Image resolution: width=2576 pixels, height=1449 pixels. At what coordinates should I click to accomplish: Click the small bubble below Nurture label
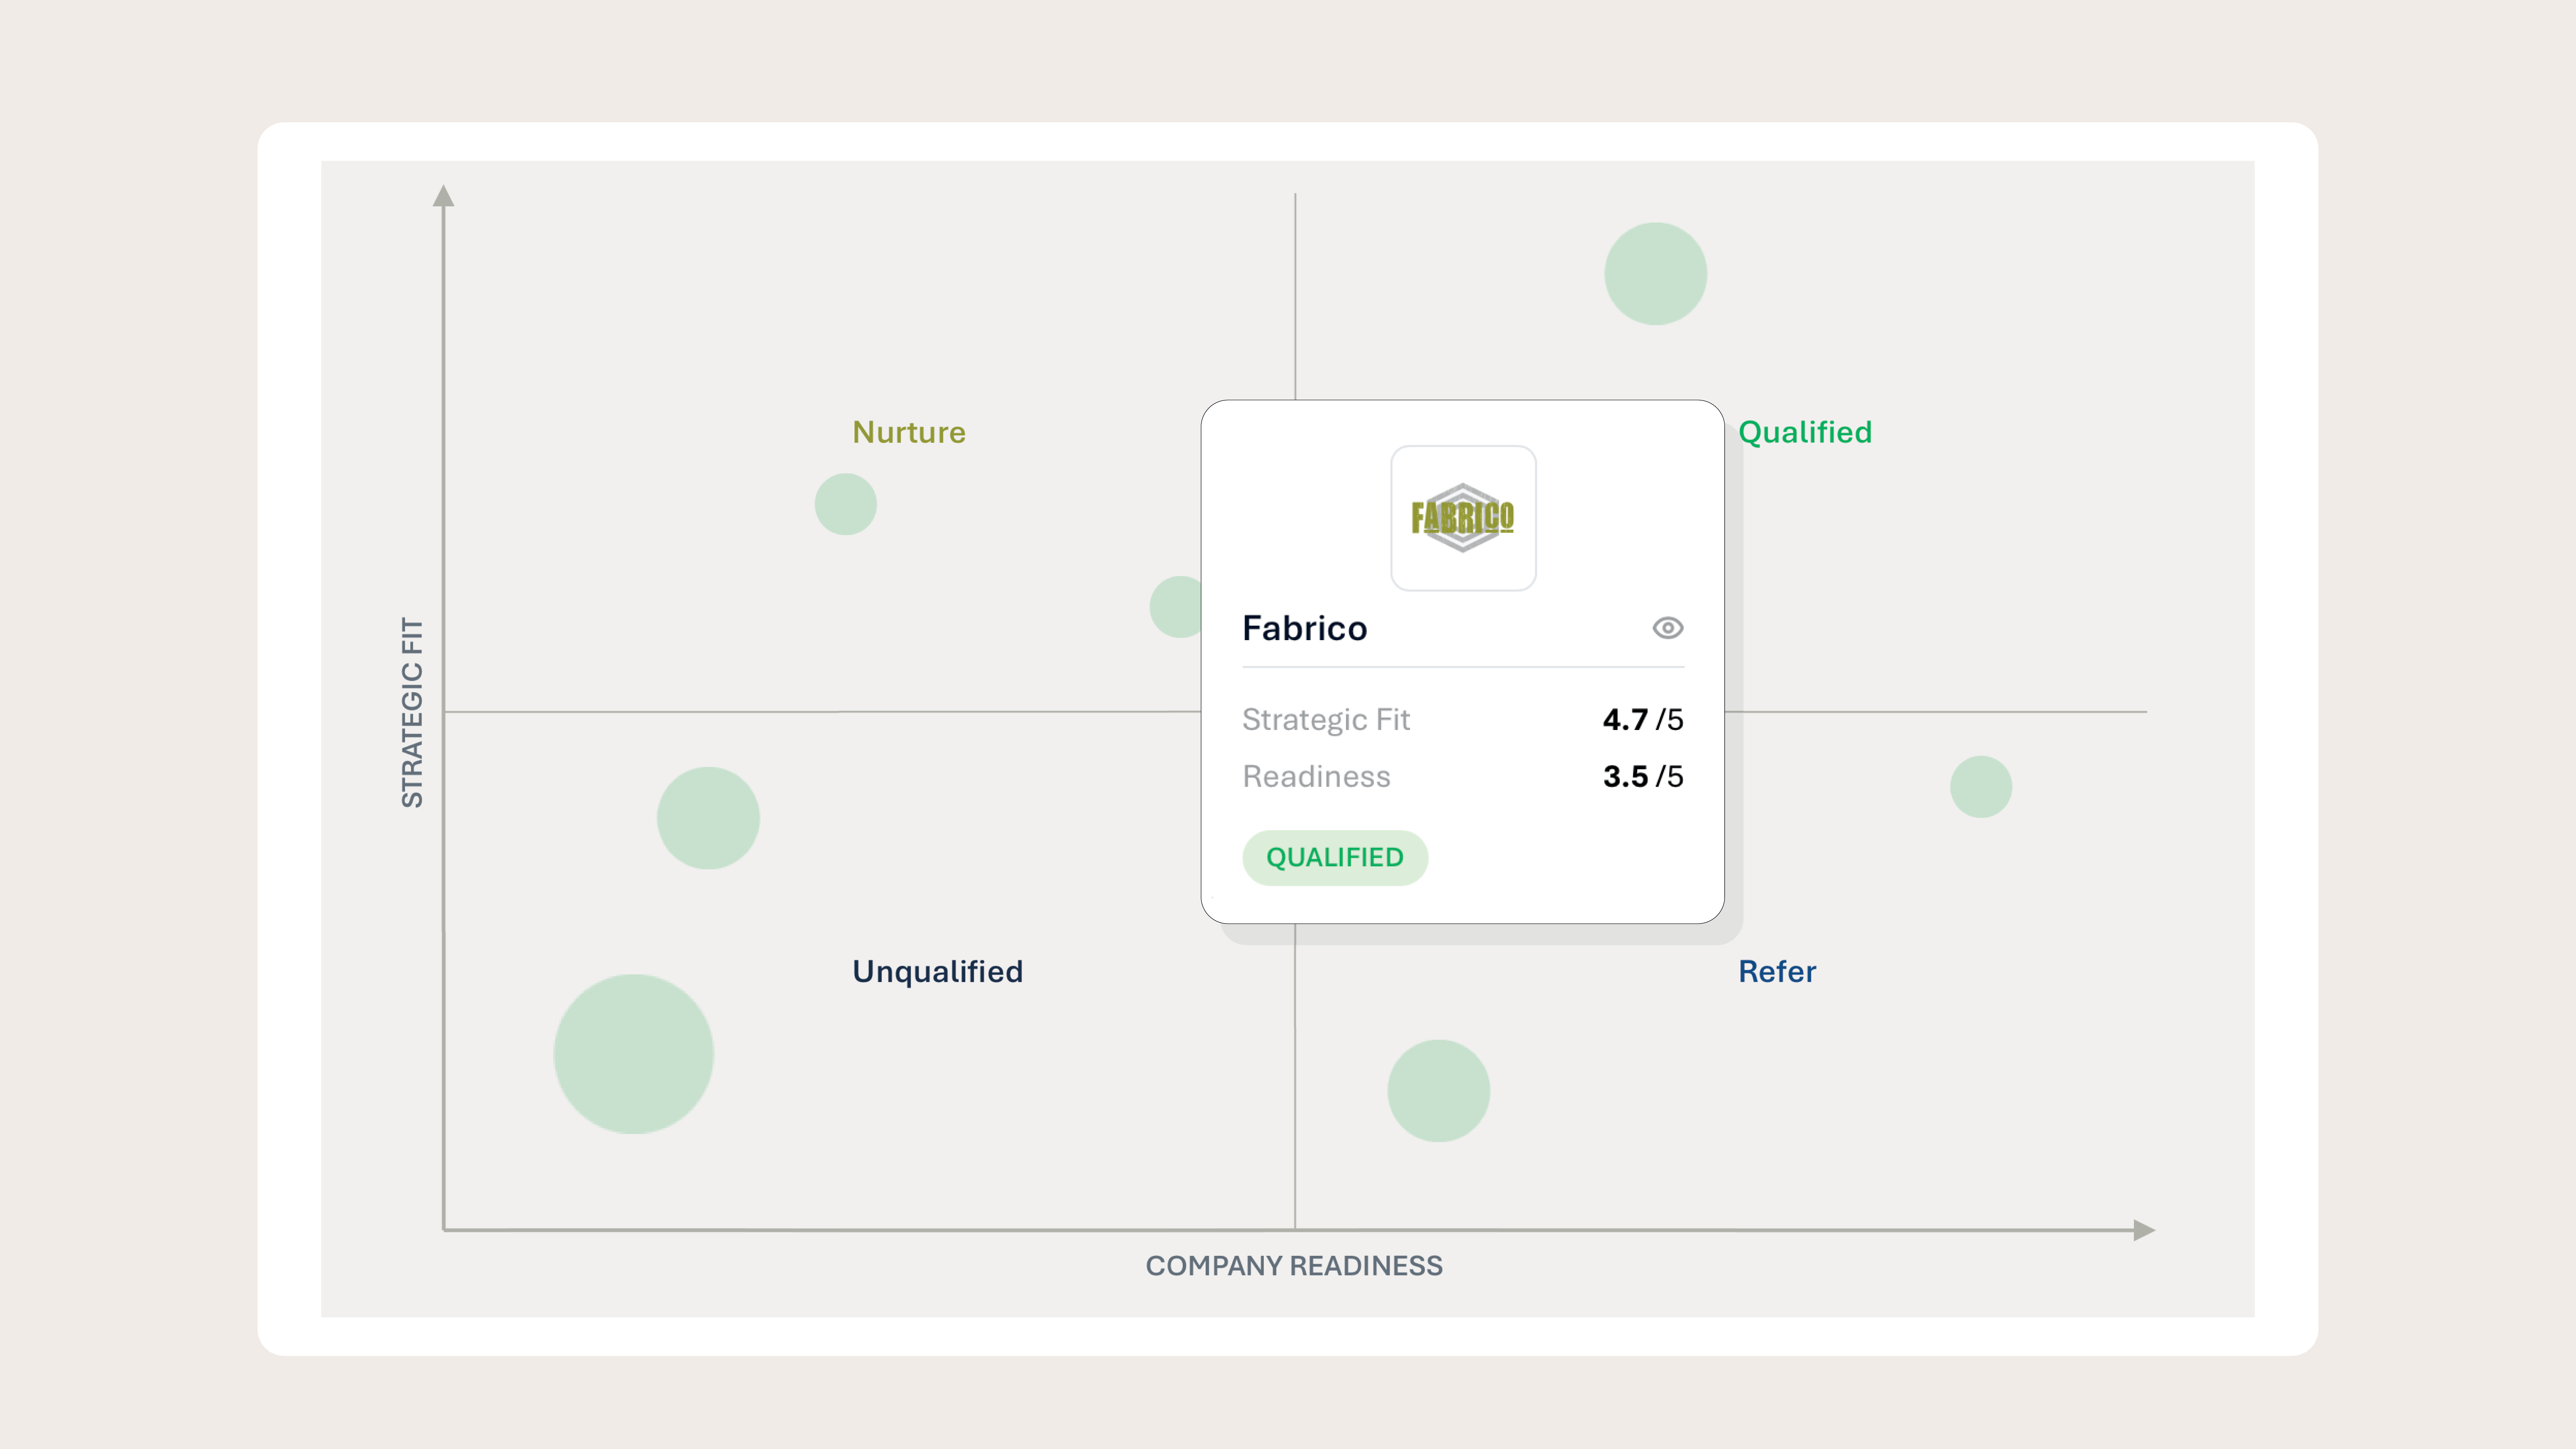tap(845, 504)
